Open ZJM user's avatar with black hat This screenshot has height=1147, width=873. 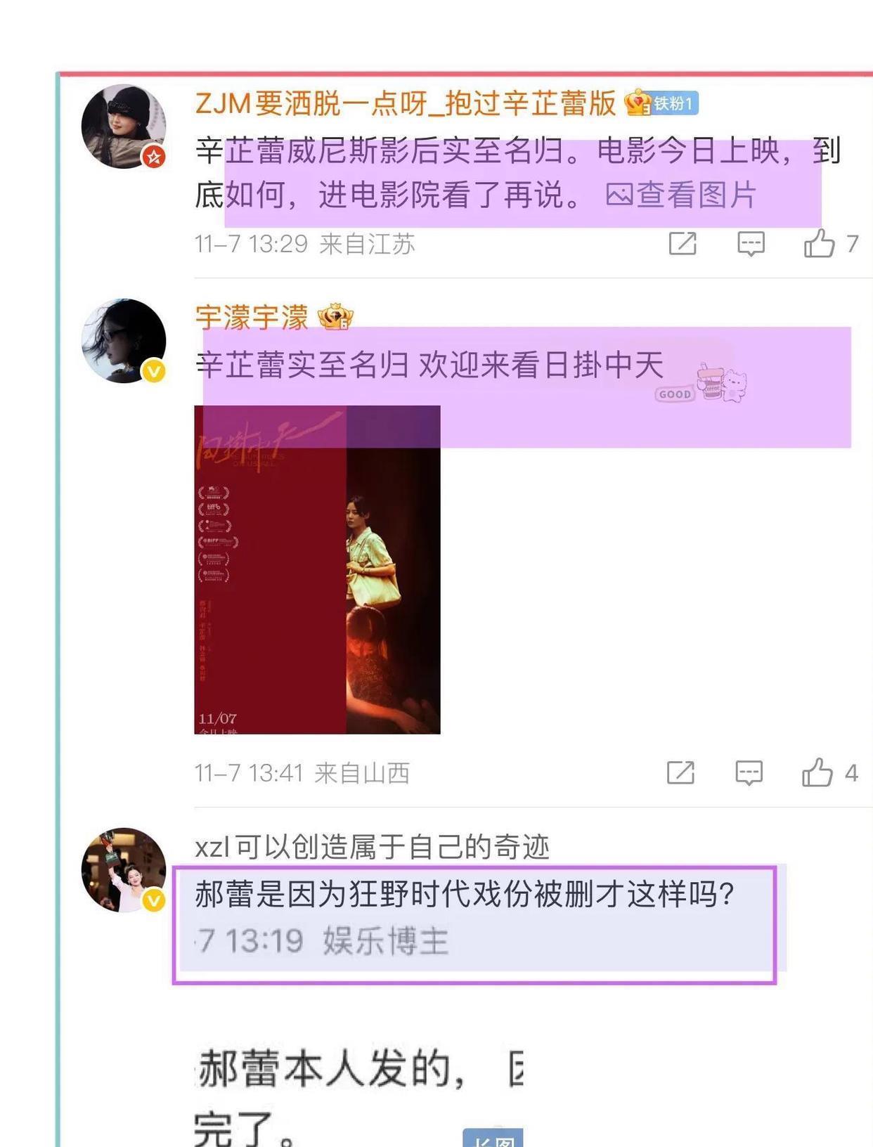point(124,127)
